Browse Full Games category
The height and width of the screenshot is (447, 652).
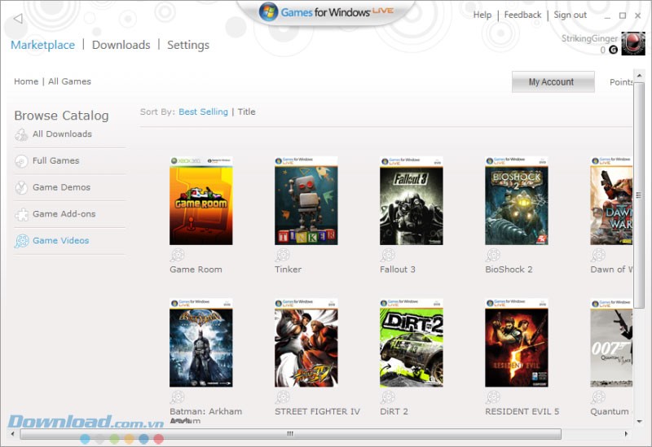tap(55, 160)
